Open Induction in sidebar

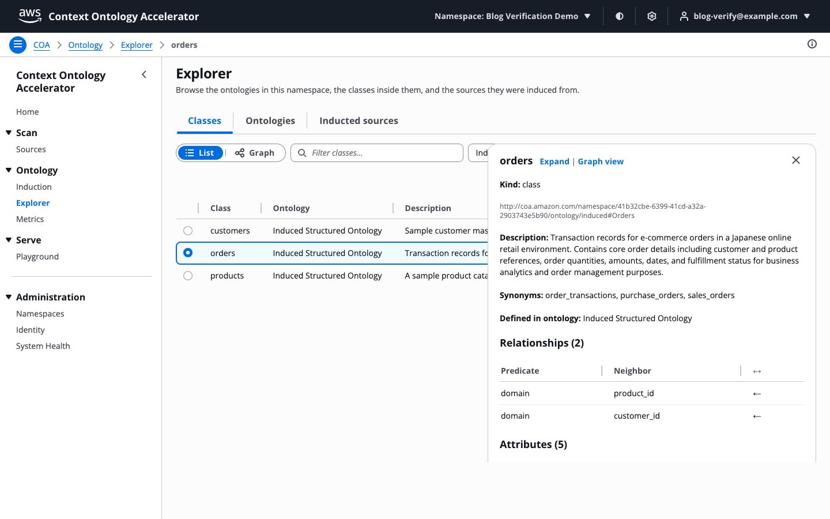(34, 187)
